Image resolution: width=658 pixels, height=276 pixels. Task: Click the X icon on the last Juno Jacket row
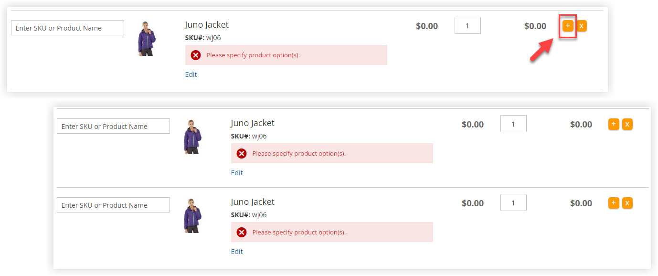coord(627,203)
